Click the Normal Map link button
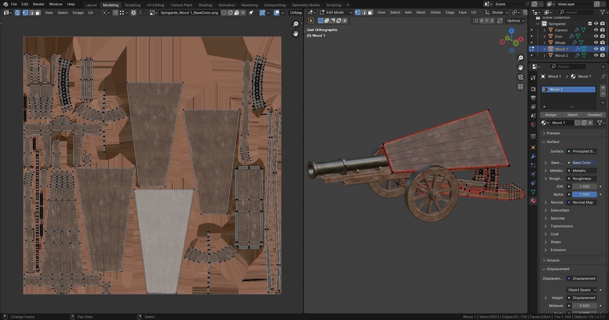 pos(581,202)
